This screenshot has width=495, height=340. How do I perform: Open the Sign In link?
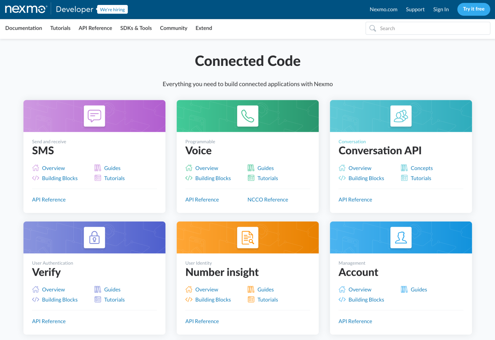tap(441, 9)
